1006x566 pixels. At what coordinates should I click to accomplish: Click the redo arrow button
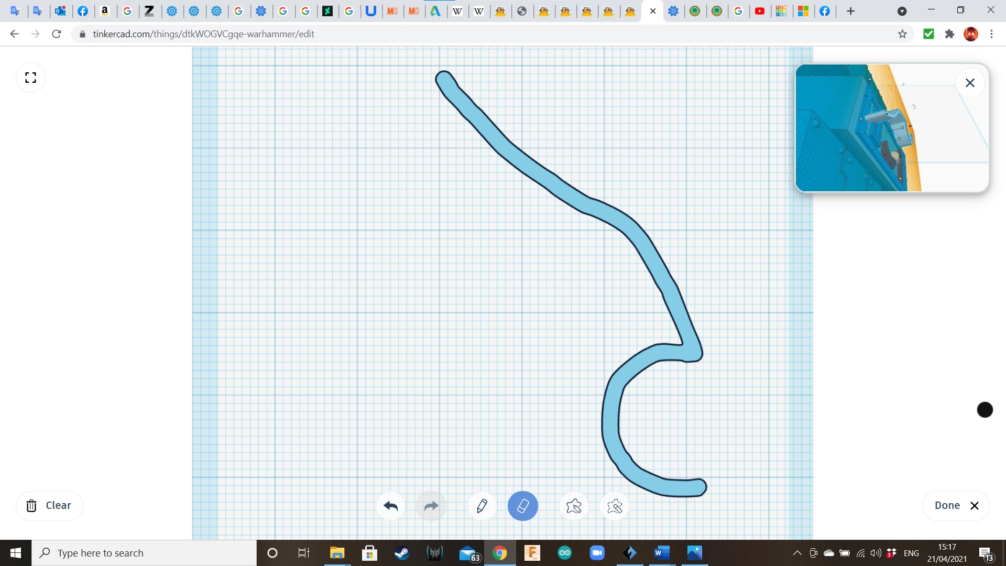point(431,506)
